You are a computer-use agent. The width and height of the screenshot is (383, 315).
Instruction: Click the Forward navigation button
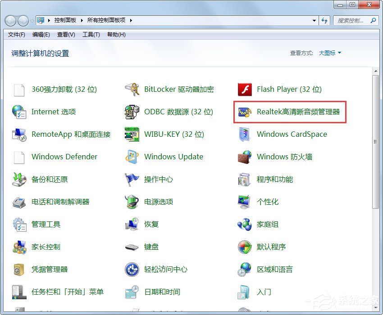23,21
